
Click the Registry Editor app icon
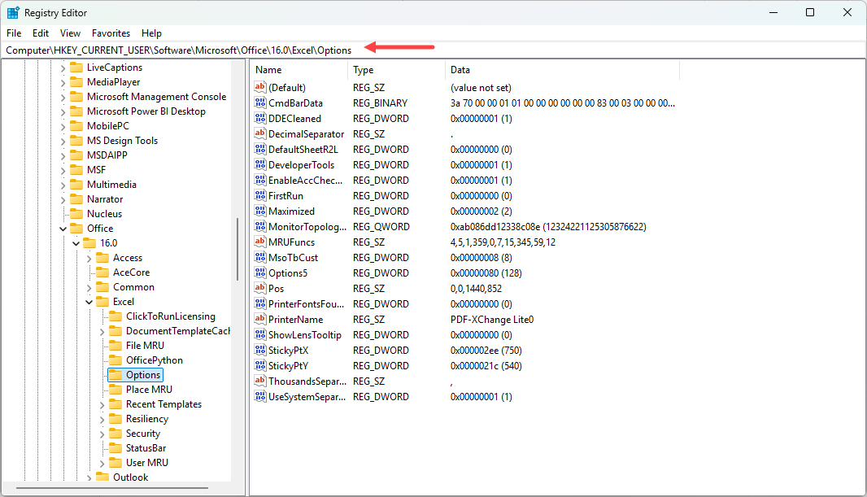click(13, 12)
